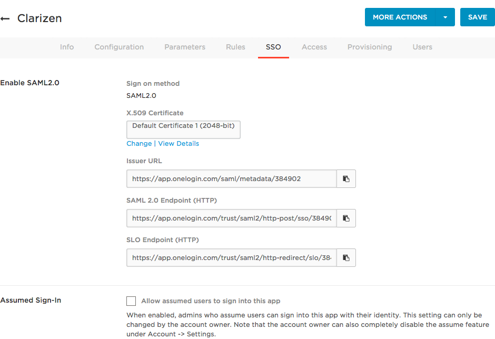Select the SSO tab
Image resolution: width=495 pixels, height=339 pixels.
[273, 47]
